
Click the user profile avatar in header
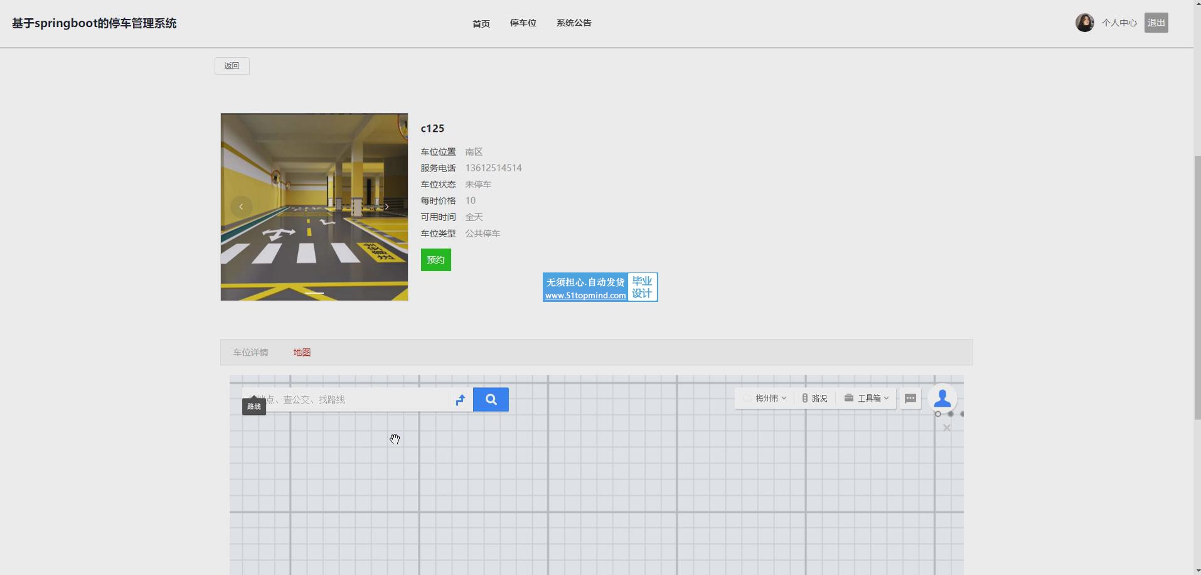[x=1084, y=23]
